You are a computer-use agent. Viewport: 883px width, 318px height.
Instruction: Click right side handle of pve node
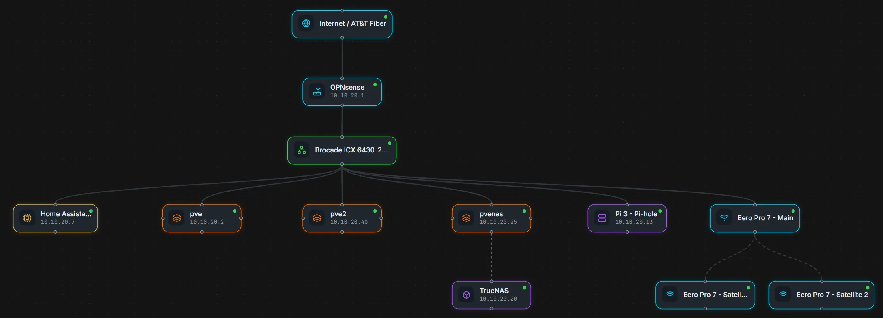241,218
